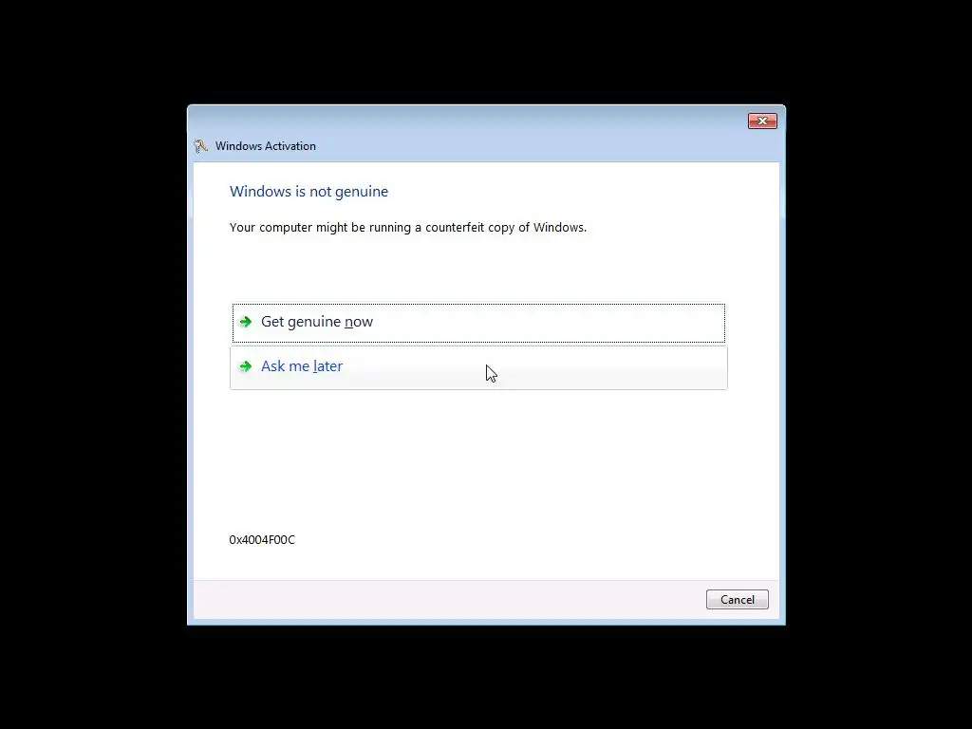Choose the "Get genuine now" option
Viewport: 972px width, 729px height.
pyautogui.click(x=478, y=323)
